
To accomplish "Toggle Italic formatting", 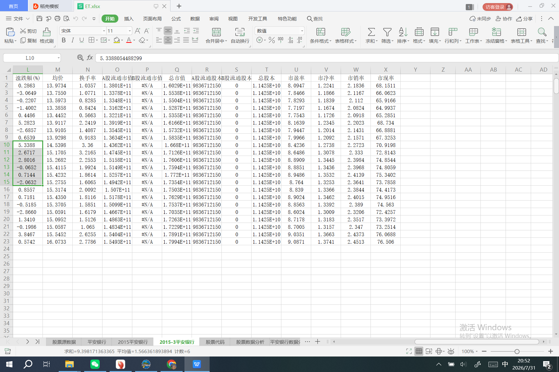I will click(73, 40).
